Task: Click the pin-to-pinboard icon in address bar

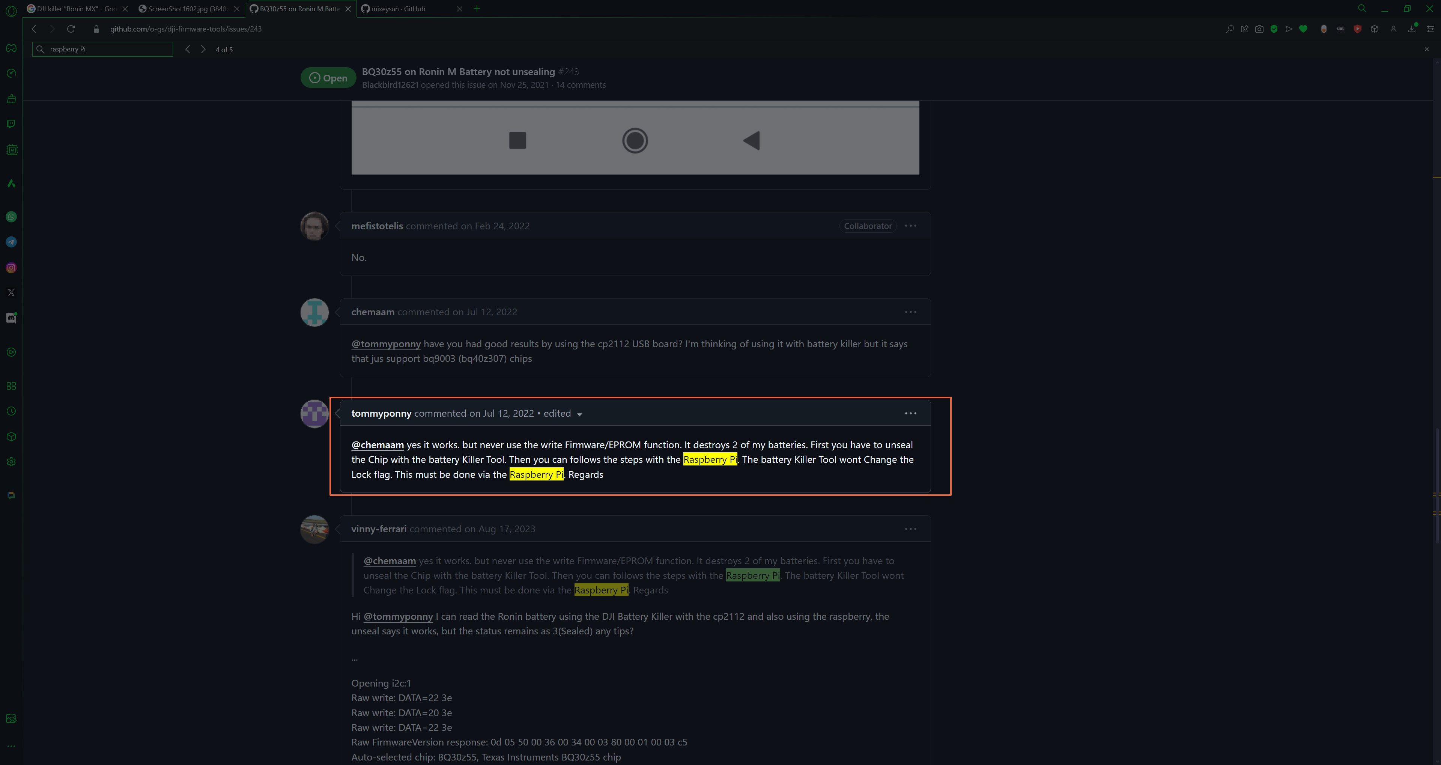Action: click(x=1245, y=29)
